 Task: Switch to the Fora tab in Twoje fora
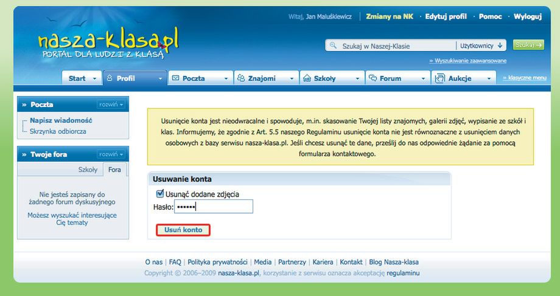114,170
